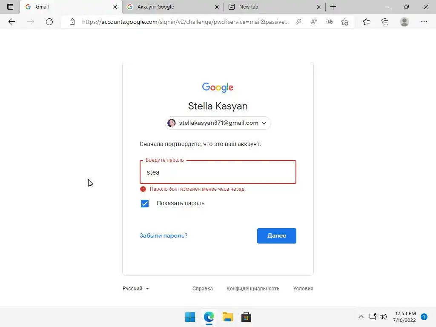Click the address bar URL
Viewport: 436px width, 327px height.
(185, 22)
